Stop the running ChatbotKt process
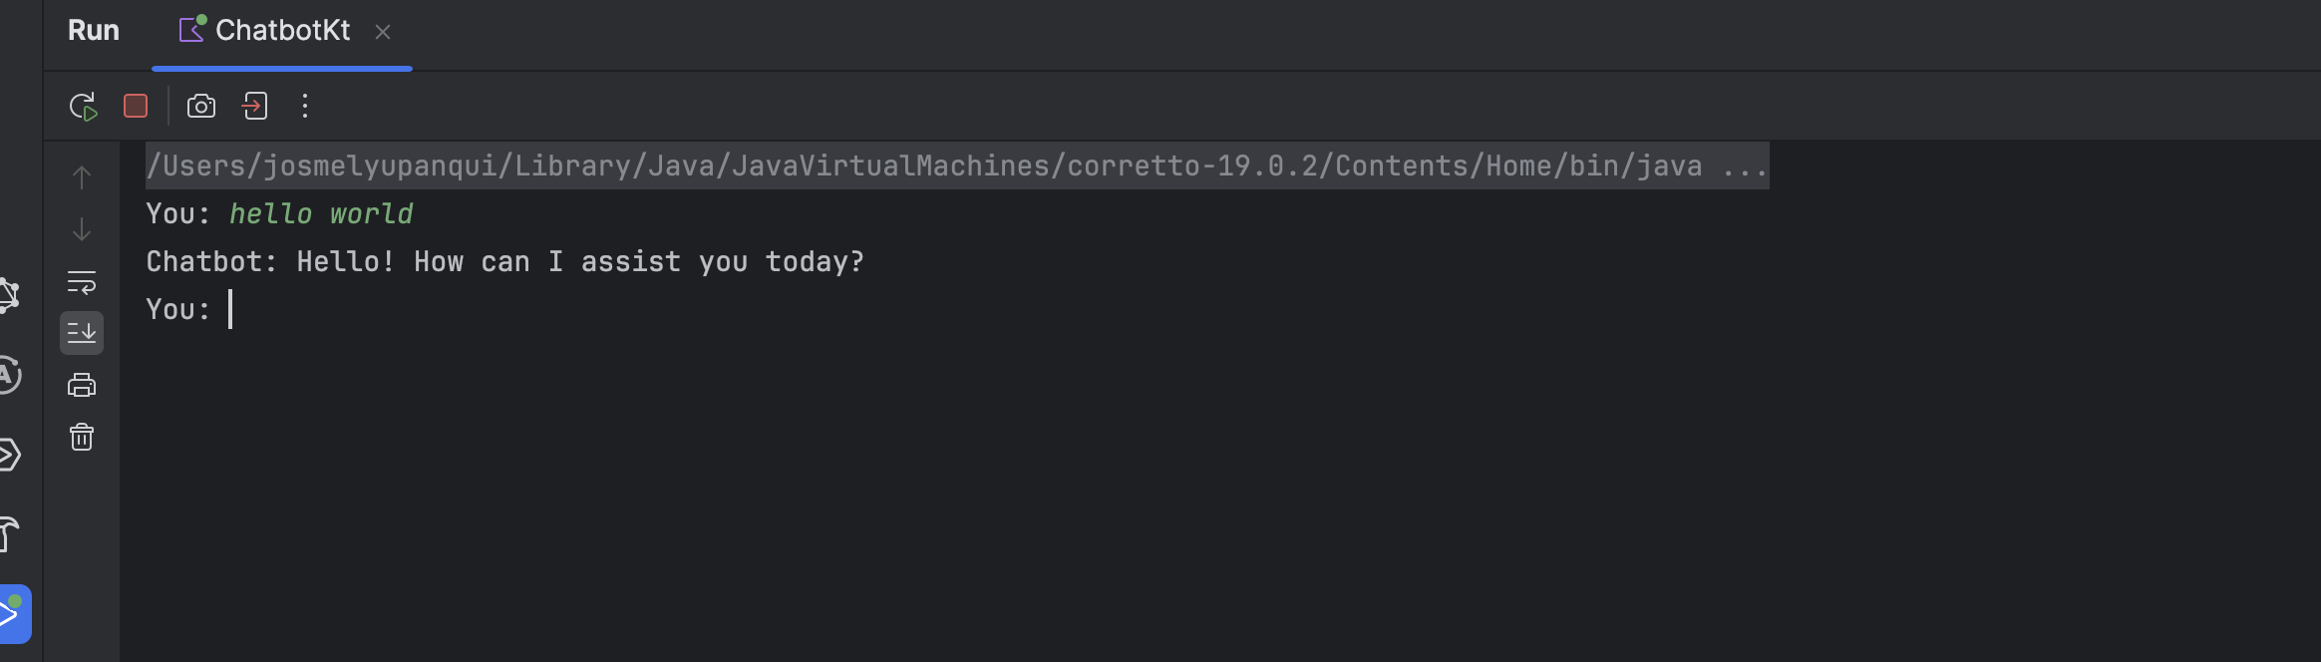2321x662 pixels. (136, 106)
